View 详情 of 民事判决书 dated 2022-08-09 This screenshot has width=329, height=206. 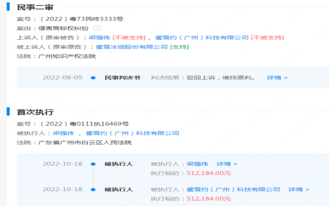click(x=277, y=77)
